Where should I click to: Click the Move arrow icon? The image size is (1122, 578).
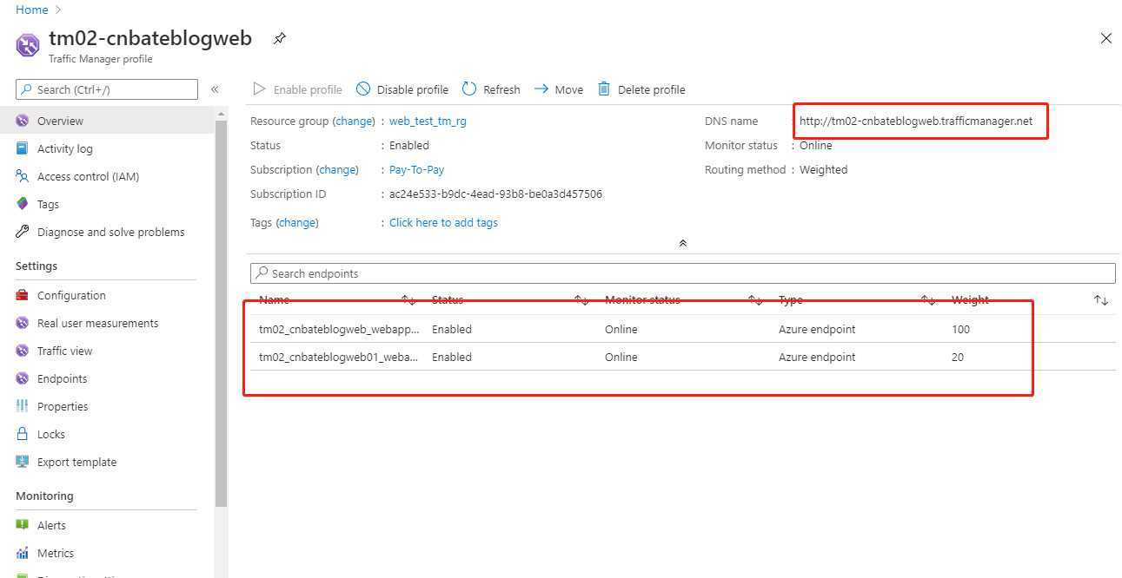[541, 89]
